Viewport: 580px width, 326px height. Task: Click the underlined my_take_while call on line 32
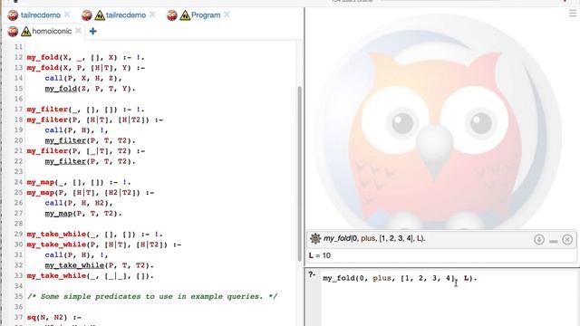(74, 265)
